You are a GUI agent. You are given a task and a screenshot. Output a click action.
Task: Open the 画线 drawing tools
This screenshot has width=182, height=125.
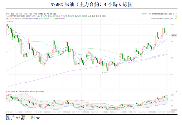pyautogui.click(x=166, y=14)
